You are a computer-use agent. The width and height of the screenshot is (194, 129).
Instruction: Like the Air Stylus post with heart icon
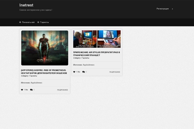point(74,72)
